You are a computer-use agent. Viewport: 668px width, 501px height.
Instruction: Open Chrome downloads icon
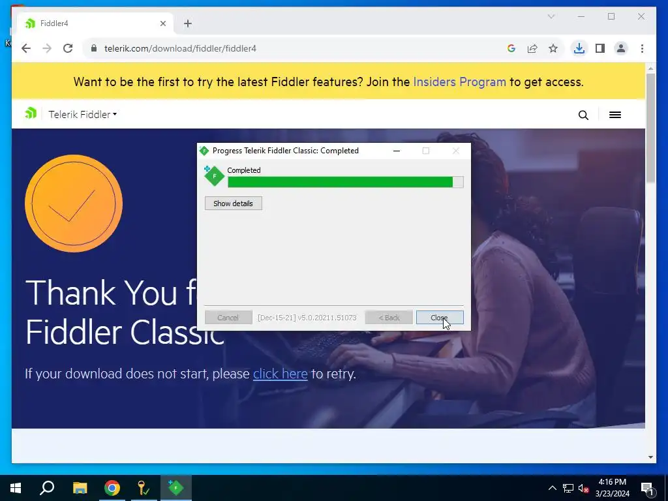pos(579,48)
